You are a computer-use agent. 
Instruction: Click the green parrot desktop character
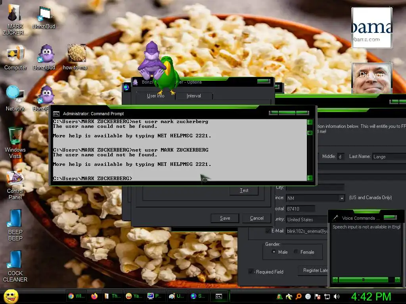point(168,75)
